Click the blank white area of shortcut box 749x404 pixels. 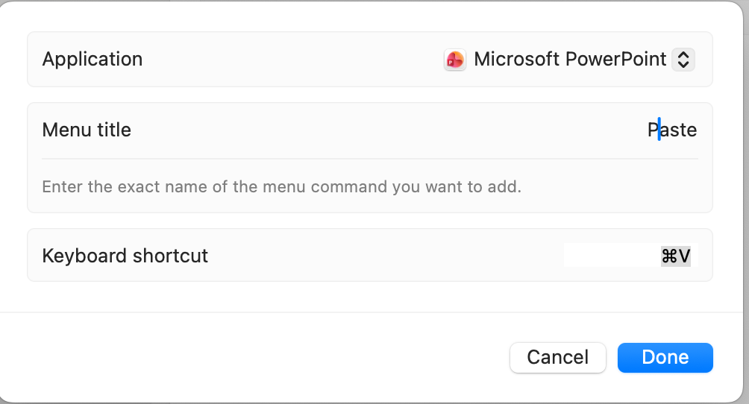608,255
